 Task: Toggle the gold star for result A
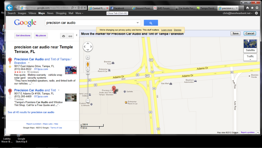click(x=10, y=67)
